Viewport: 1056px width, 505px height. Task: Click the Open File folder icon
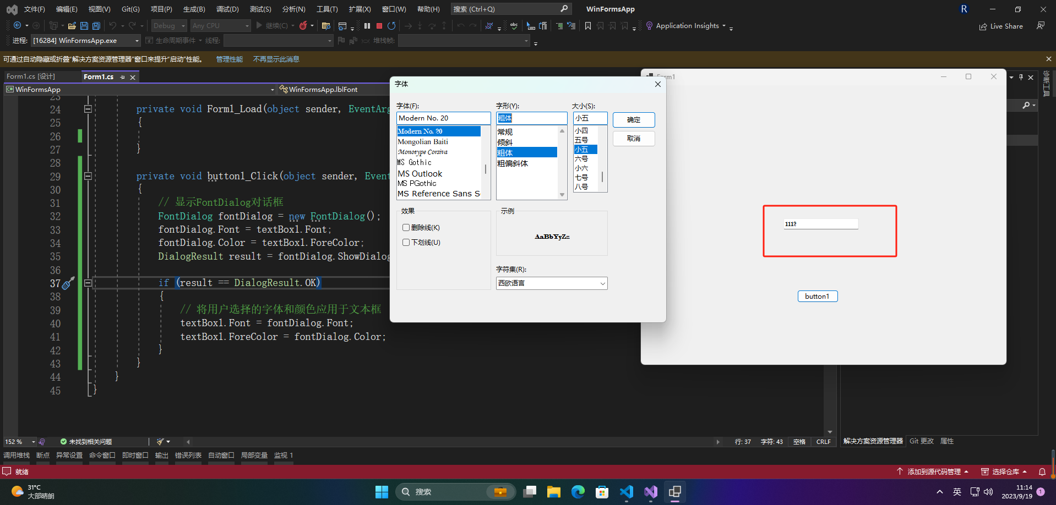pos(72,26)
